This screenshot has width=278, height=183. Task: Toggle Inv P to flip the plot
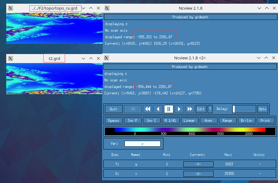[x=133, y=120]
